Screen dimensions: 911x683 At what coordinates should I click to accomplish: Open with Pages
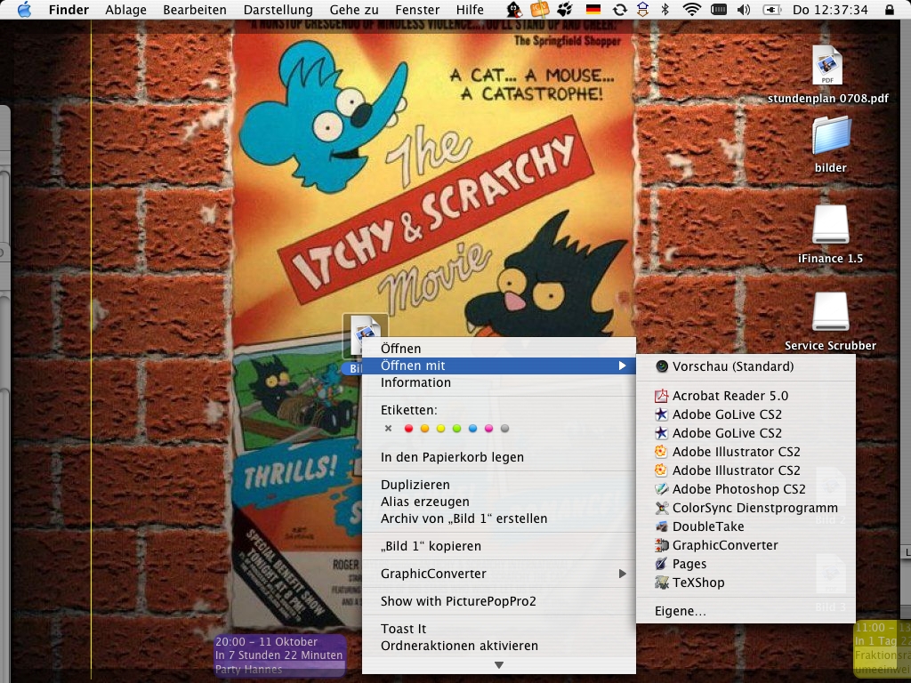tap(746, 563)
